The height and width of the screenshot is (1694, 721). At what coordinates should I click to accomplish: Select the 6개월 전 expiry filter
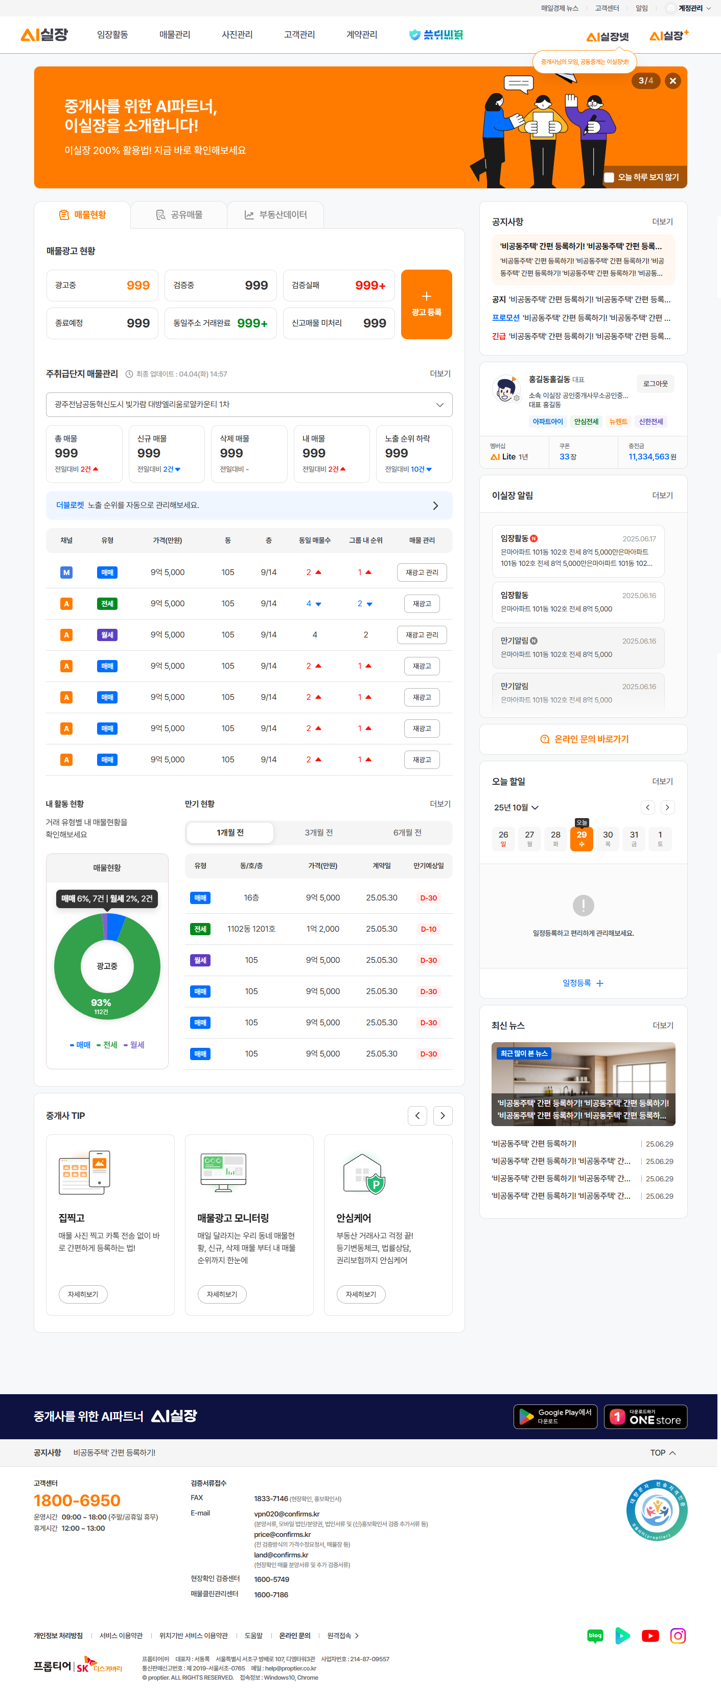407,832
